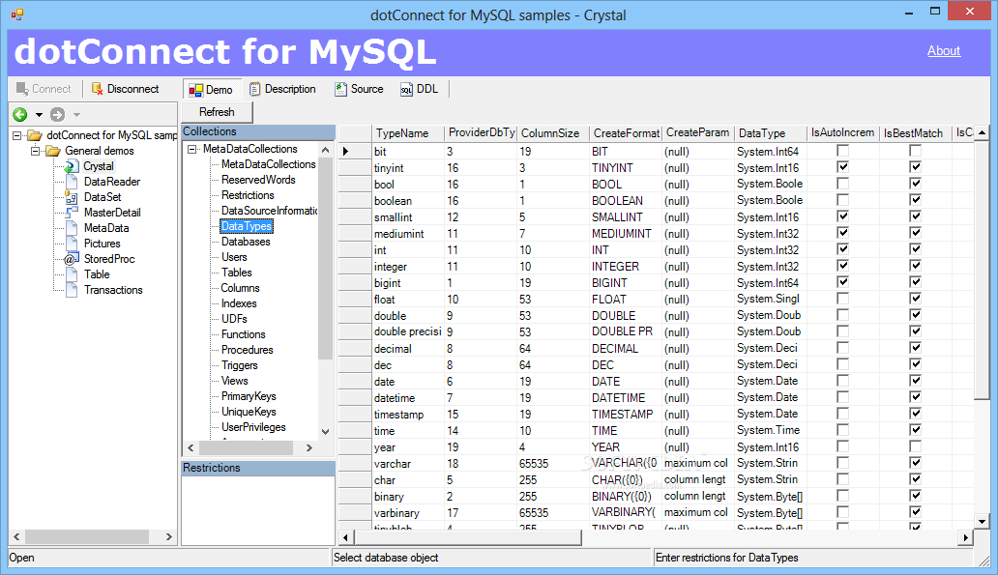Uncheck IsBestMatch for varchar row

pyautogui.click(x=915, y=463)
